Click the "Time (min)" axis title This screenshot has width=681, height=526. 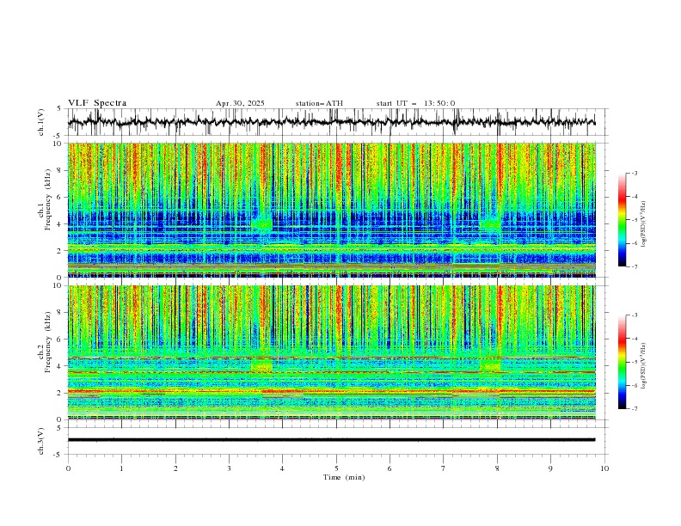click(x=344, y=477)
